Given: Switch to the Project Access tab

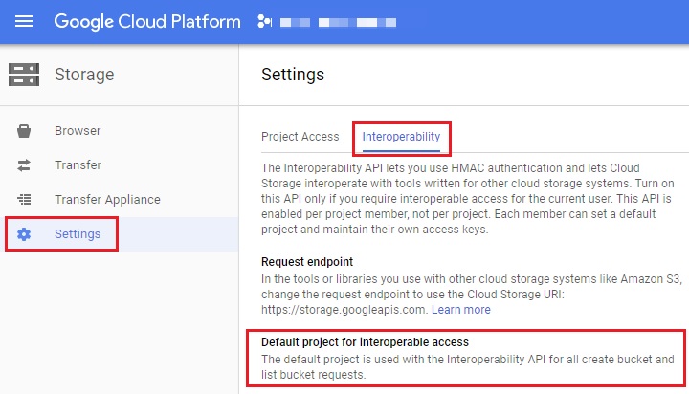Looking at the screenshot, I should coord(300,137).
